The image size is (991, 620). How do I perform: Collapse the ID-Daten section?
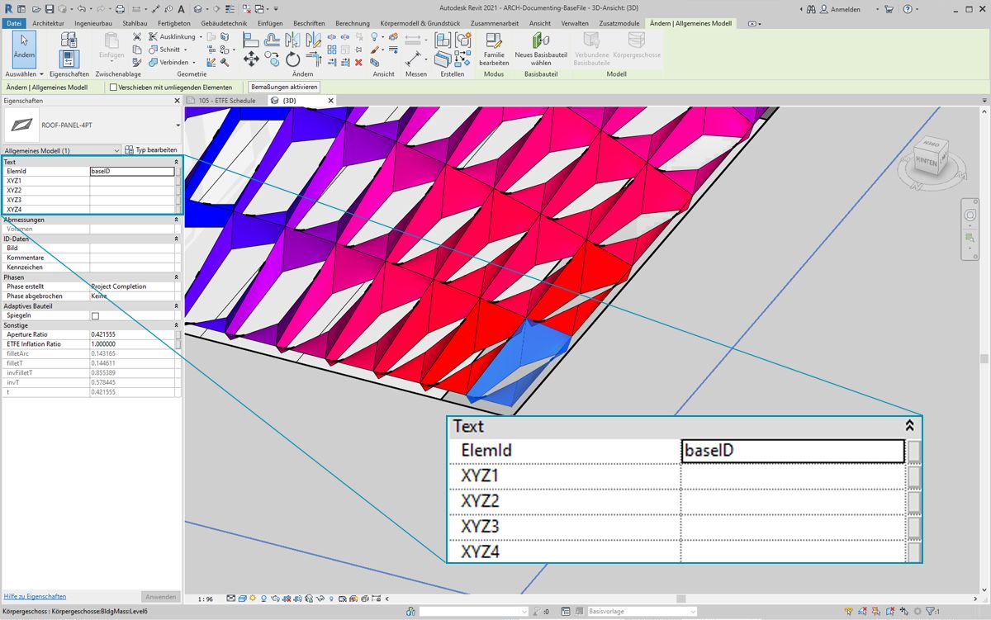[177, 239]
